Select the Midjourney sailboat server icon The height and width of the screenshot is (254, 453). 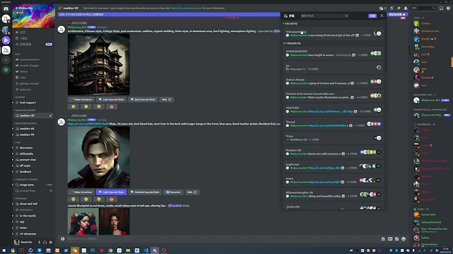(x=6, y=50)
